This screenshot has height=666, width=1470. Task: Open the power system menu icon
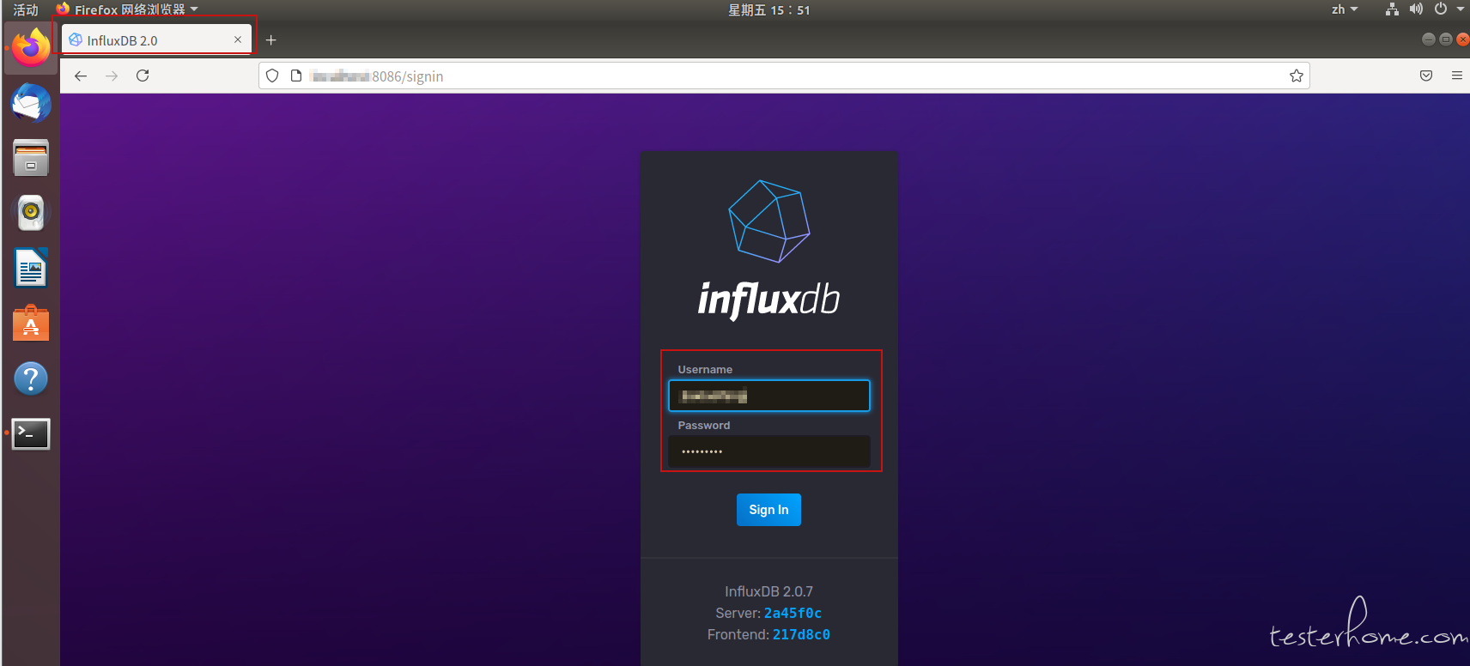coord(1441,9)
